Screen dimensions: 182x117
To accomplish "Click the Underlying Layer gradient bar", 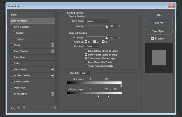I will (x=94, y=93).
